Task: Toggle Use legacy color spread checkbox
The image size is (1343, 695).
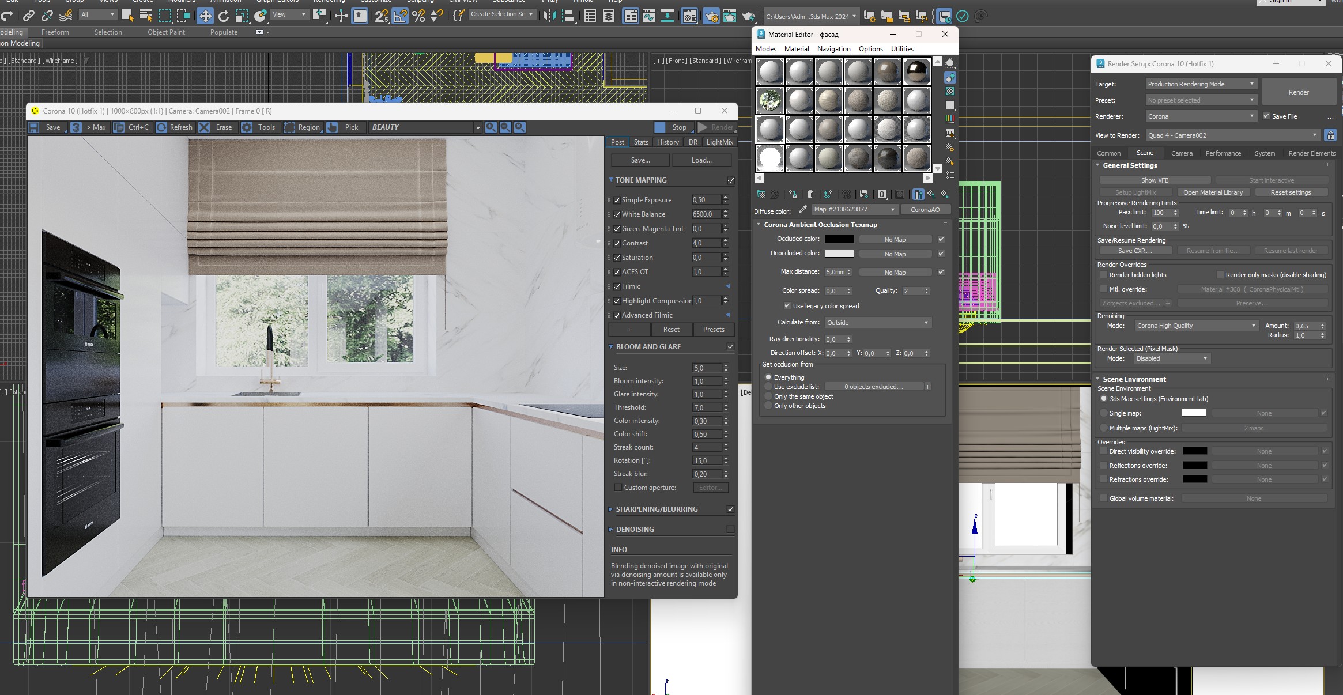Action: (787, 306)
